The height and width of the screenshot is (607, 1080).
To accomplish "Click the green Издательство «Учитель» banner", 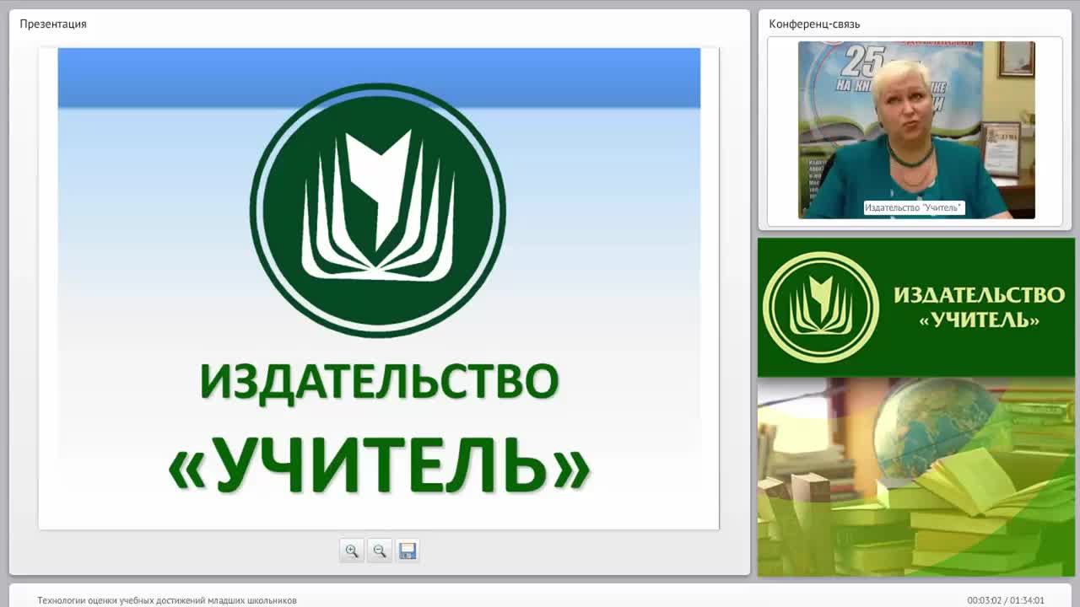I will (915, 307).
